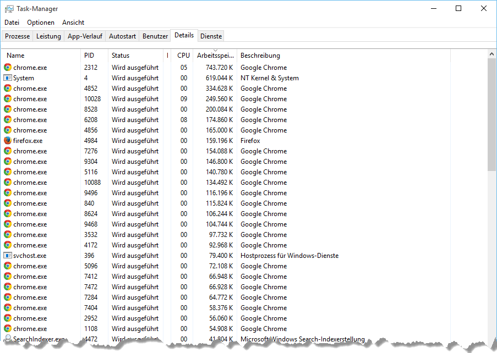
Task: Click the PID cell 1108
Action: point(91,329)
